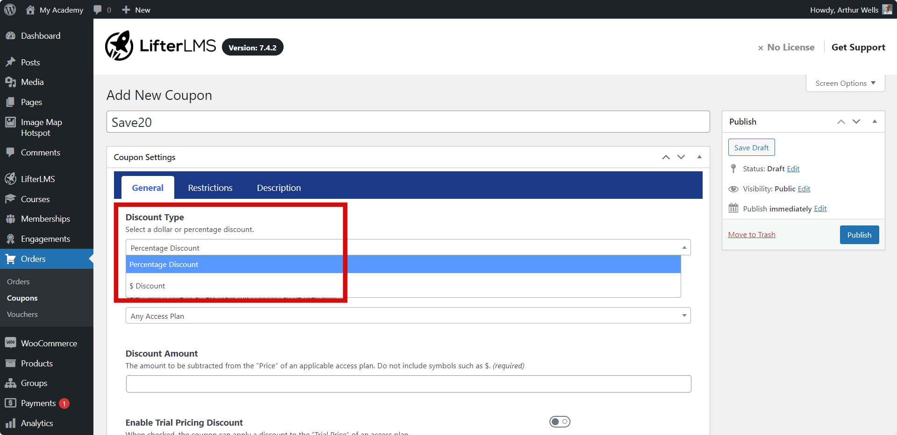This screenshot has width=897, height=435.
Task: Edit the visibility setting link
Action: tap(804, 189)
